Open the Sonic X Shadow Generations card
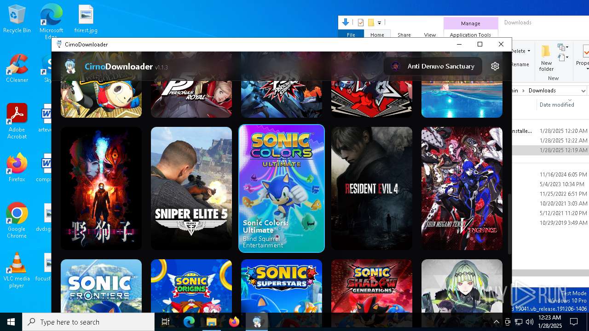Screen dimensions: 589x331 pyautogui.click(x=372, y=286)
